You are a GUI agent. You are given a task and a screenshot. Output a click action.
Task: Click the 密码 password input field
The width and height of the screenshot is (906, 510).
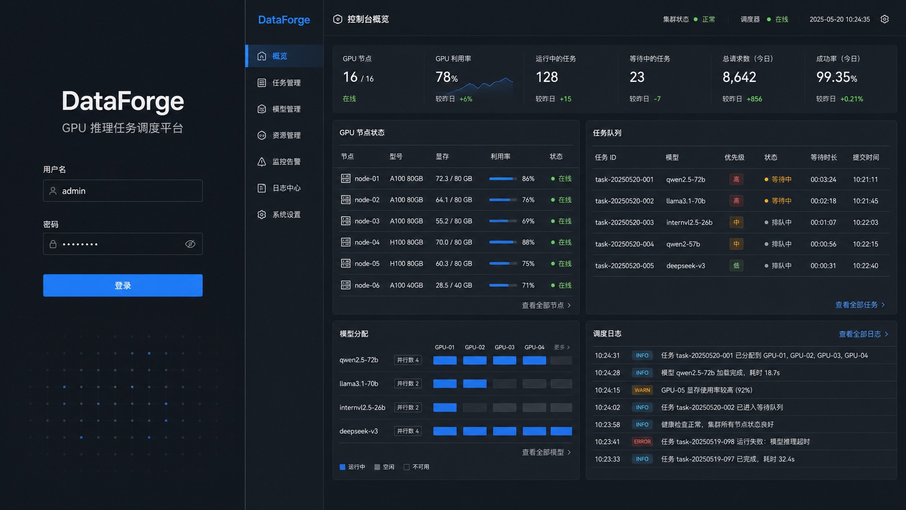123,244
